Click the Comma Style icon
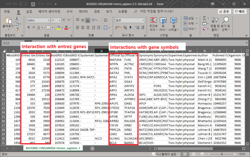 (130, 28)
